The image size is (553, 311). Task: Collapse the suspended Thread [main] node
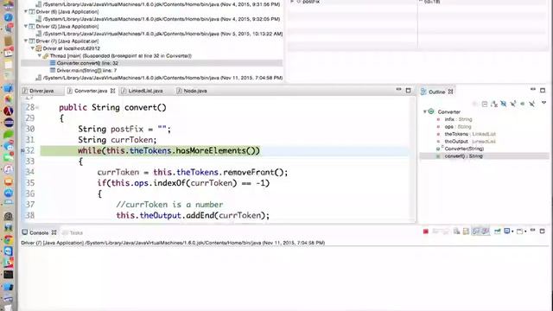tap(40, 55)
